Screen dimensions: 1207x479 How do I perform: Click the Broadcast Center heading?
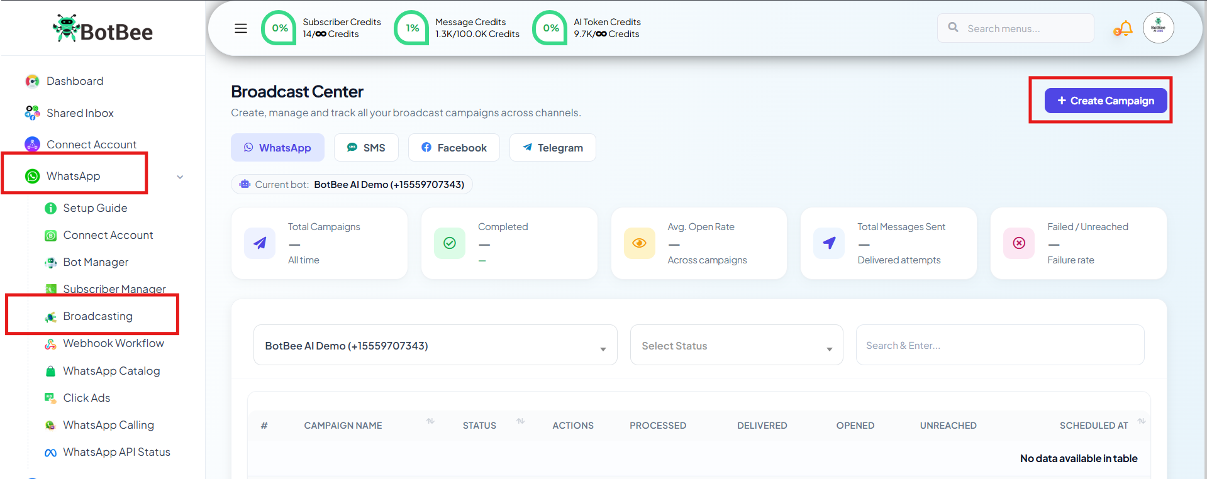pos(297,92)
